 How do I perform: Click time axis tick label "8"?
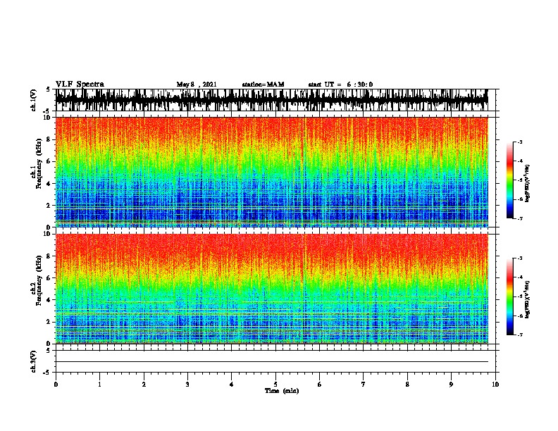(407, 385)
